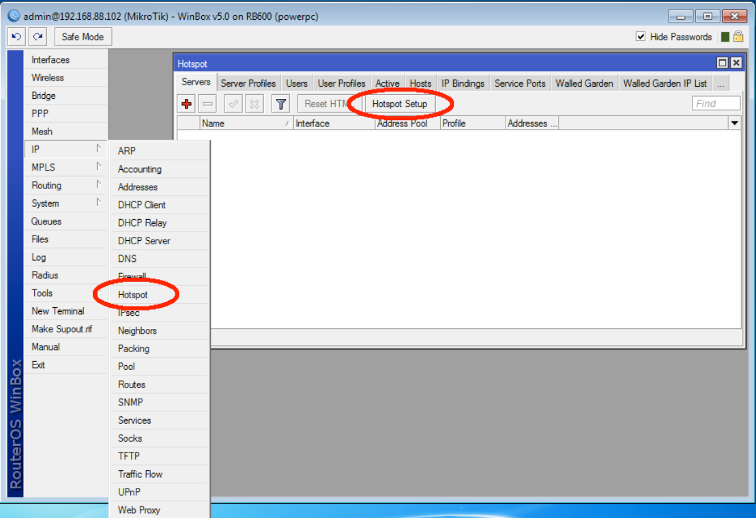This screenshot has width=756, height=518.
Task: Select Hotspot from IP submenu
Action: (160, 295)
